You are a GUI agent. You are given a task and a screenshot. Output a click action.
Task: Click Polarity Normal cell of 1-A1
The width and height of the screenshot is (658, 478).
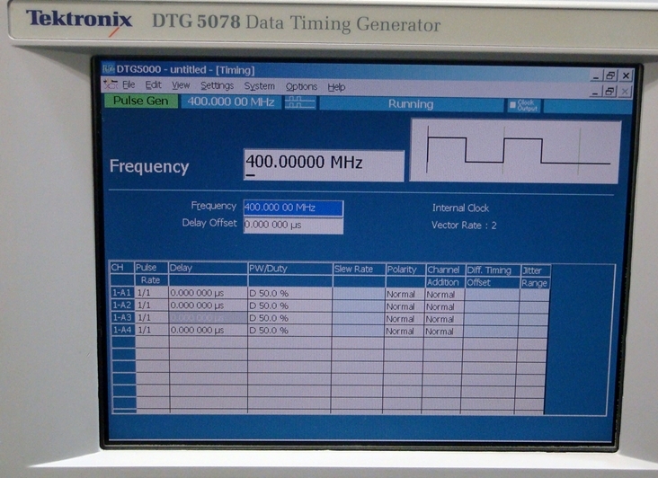point(405,294)
